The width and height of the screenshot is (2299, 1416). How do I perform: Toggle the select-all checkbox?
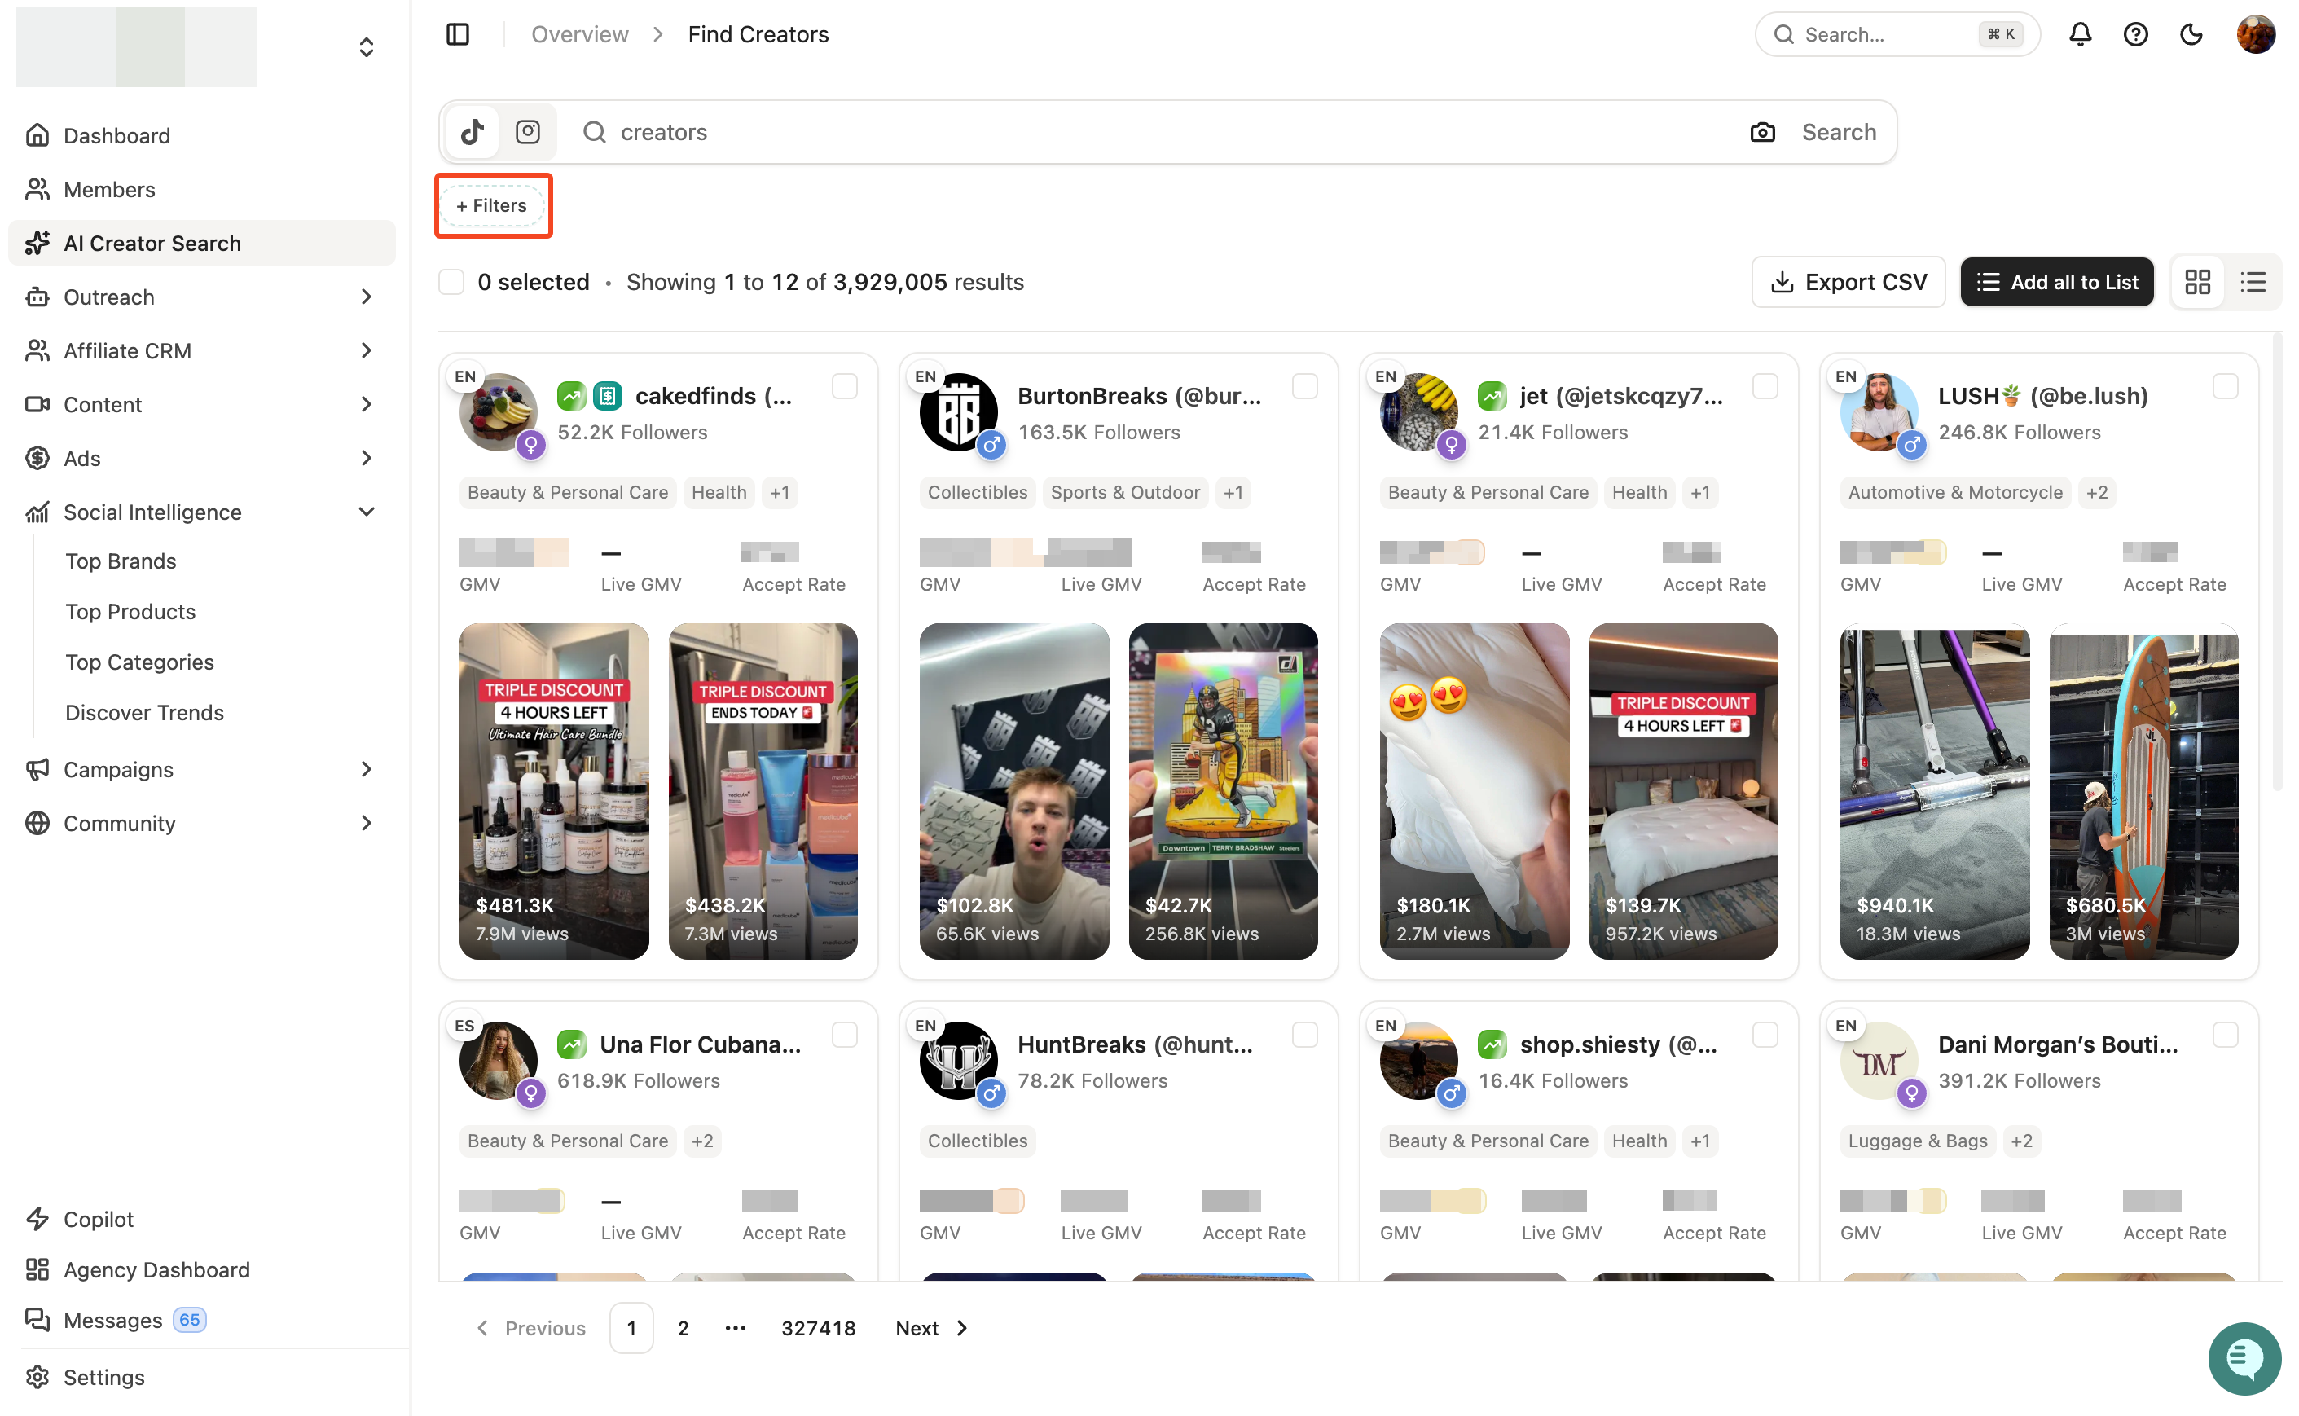(x=451, y=282)
